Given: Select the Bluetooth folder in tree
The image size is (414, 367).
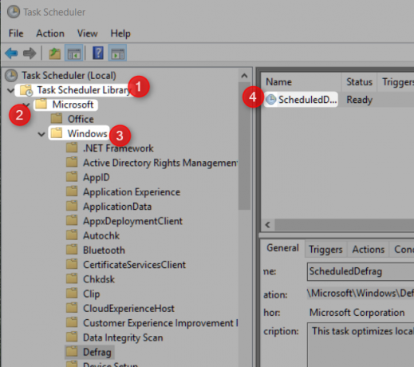Looking at the screenshot, I should click(x=96, y=251).
